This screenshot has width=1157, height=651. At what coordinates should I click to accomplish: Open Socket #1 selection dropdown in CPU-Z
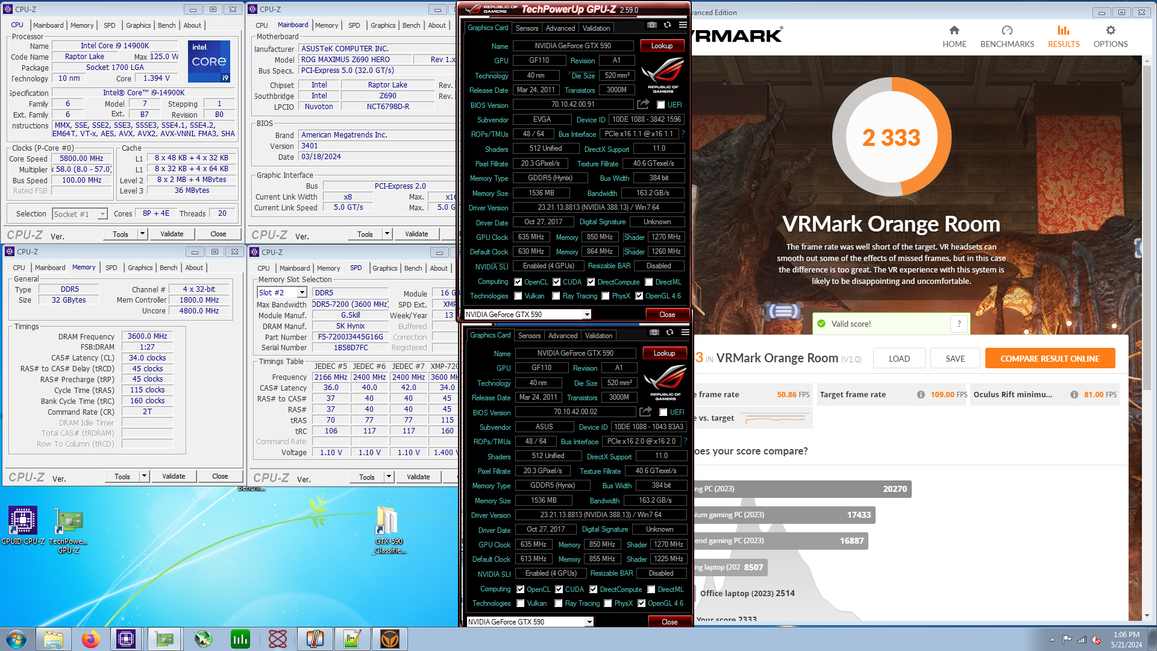coord(102,214)
